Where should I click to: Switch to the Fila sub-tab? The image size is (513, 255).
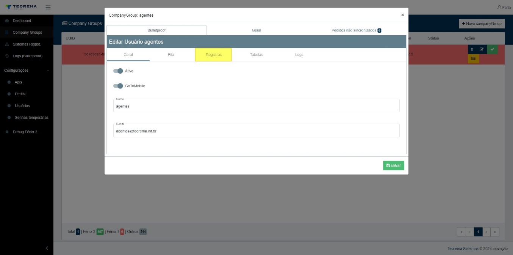coord(171,55)
